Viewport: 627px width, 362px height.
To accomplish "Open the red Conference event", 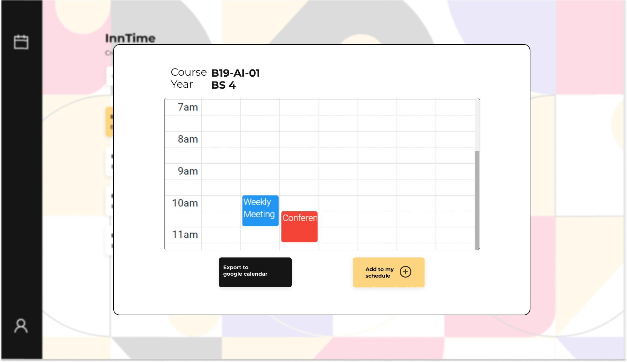I will [299, 227].
